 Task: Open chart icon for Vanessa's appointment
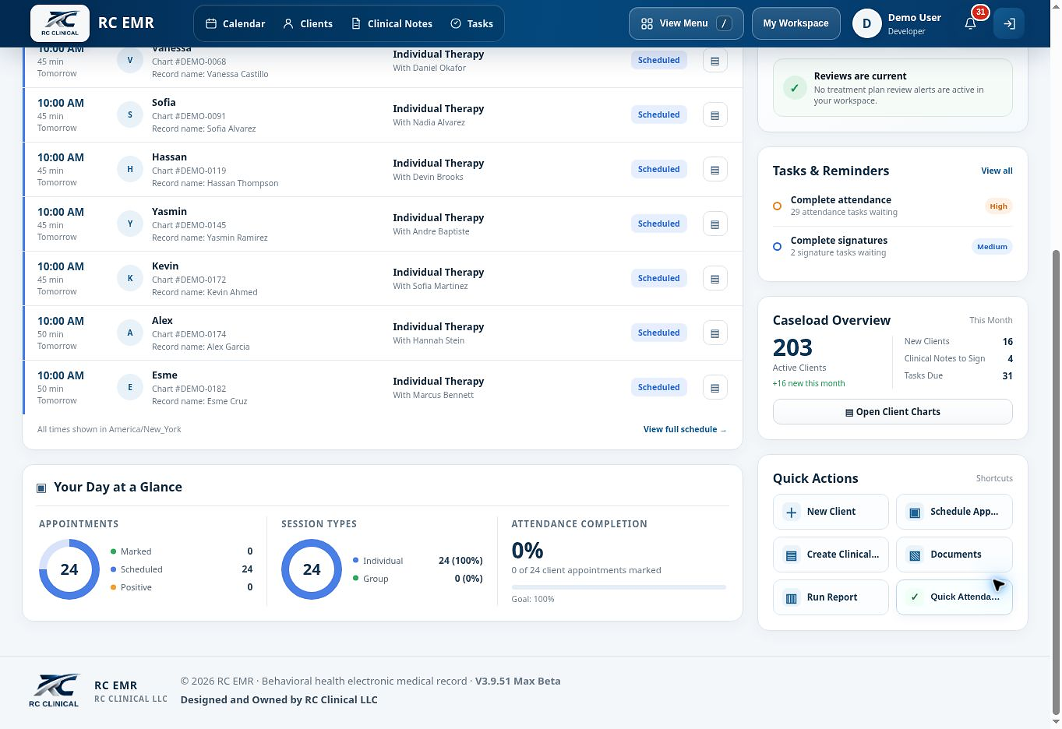click(714, 61)
